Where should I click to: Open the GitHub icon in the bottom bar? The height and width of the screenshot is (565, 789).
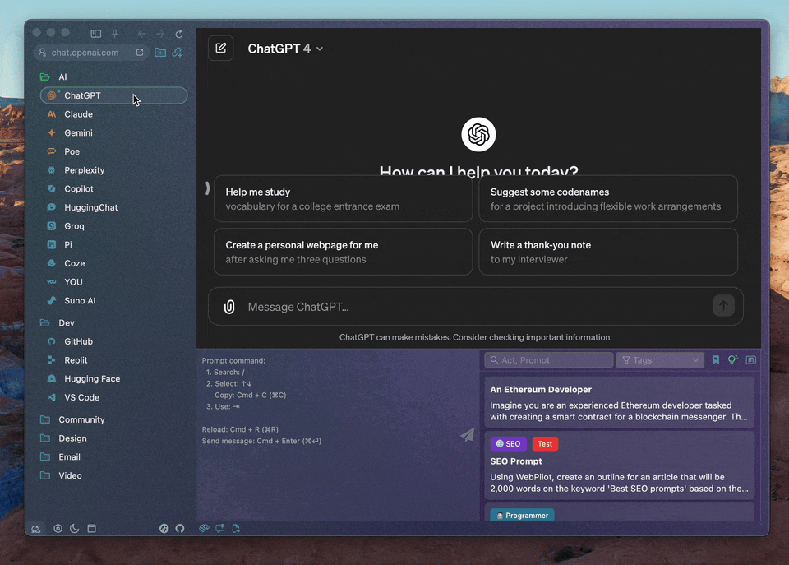[180, 528]
